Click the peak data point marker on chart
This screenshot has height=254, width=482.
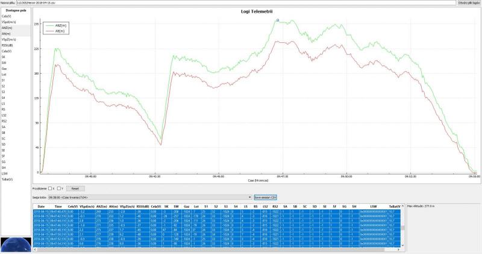tap(277, 20)
